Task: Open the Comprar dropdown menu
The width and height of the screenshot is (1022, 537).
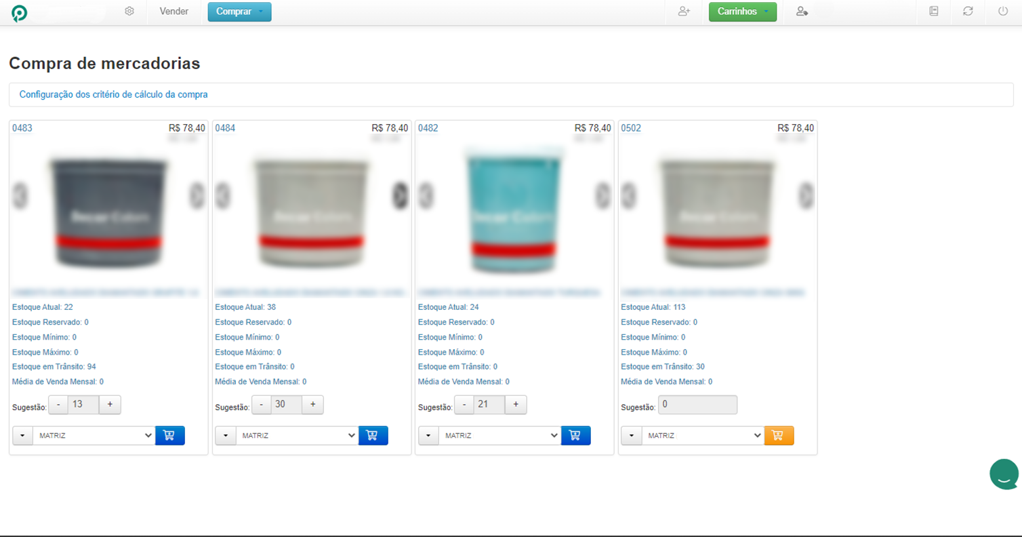Action: point(239,12)
